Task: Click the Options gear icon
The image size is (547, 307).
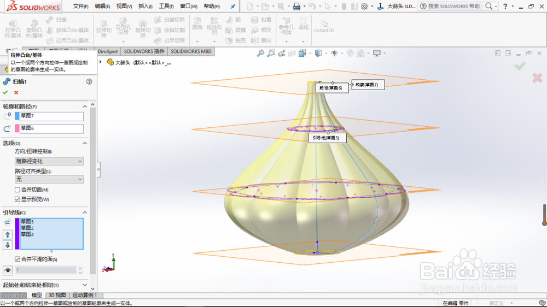Action: (364, 6)
